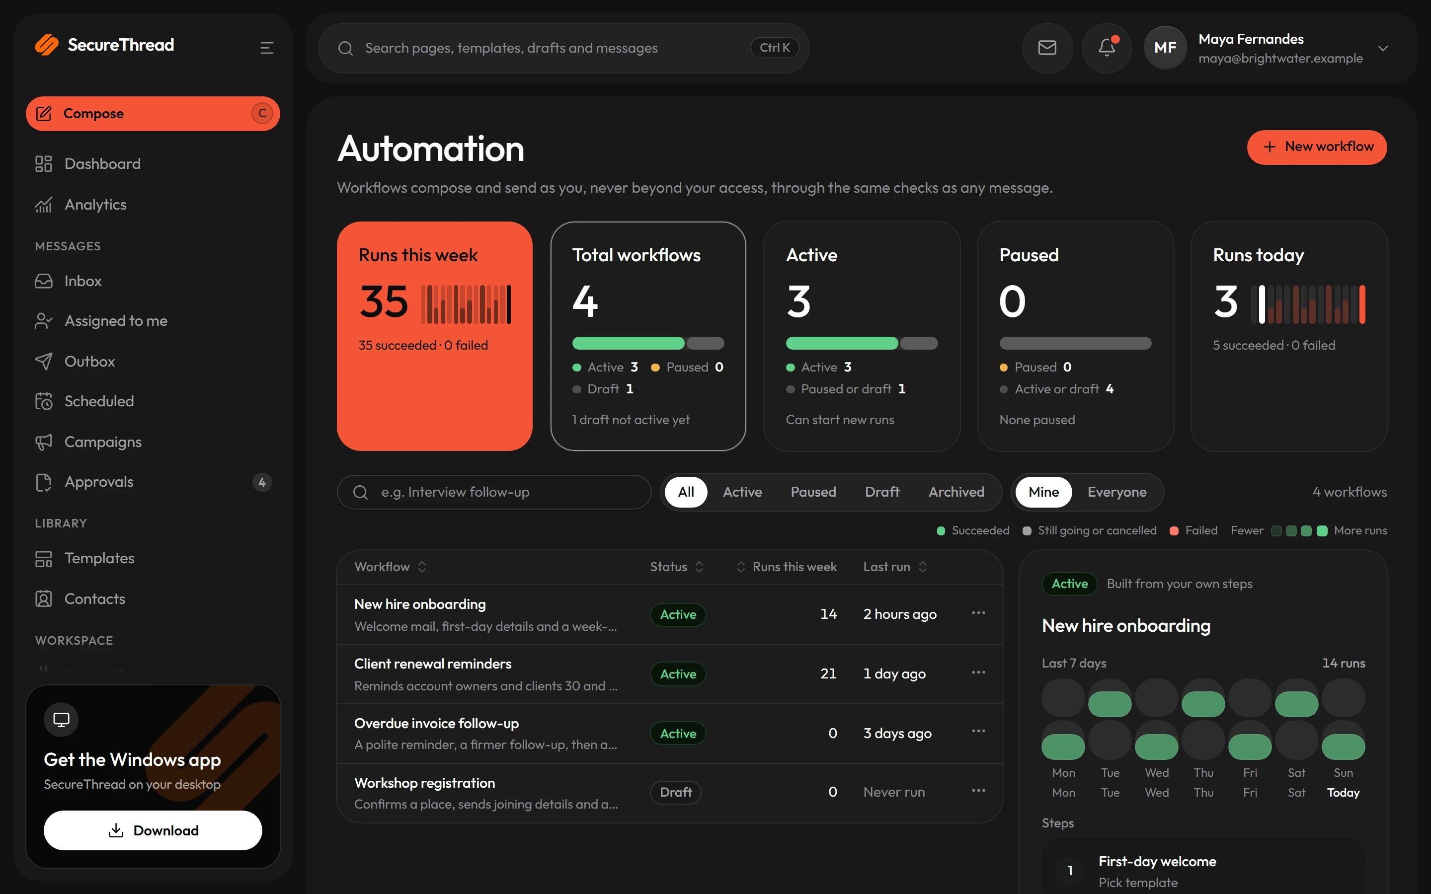Select the All status filter tab
The image size is (1431, 894).
click(x=686, y=492)
